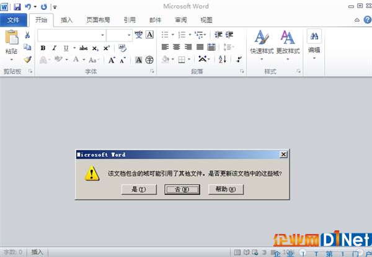372x257 pixels.
Task: Click the phonetic guide 變 icon
Action: (x=138, y=35)
